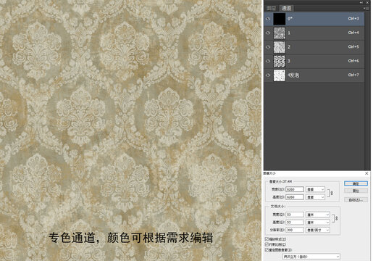
Task: Collapse panel with double-arrow icon
Action: (361, 2)
